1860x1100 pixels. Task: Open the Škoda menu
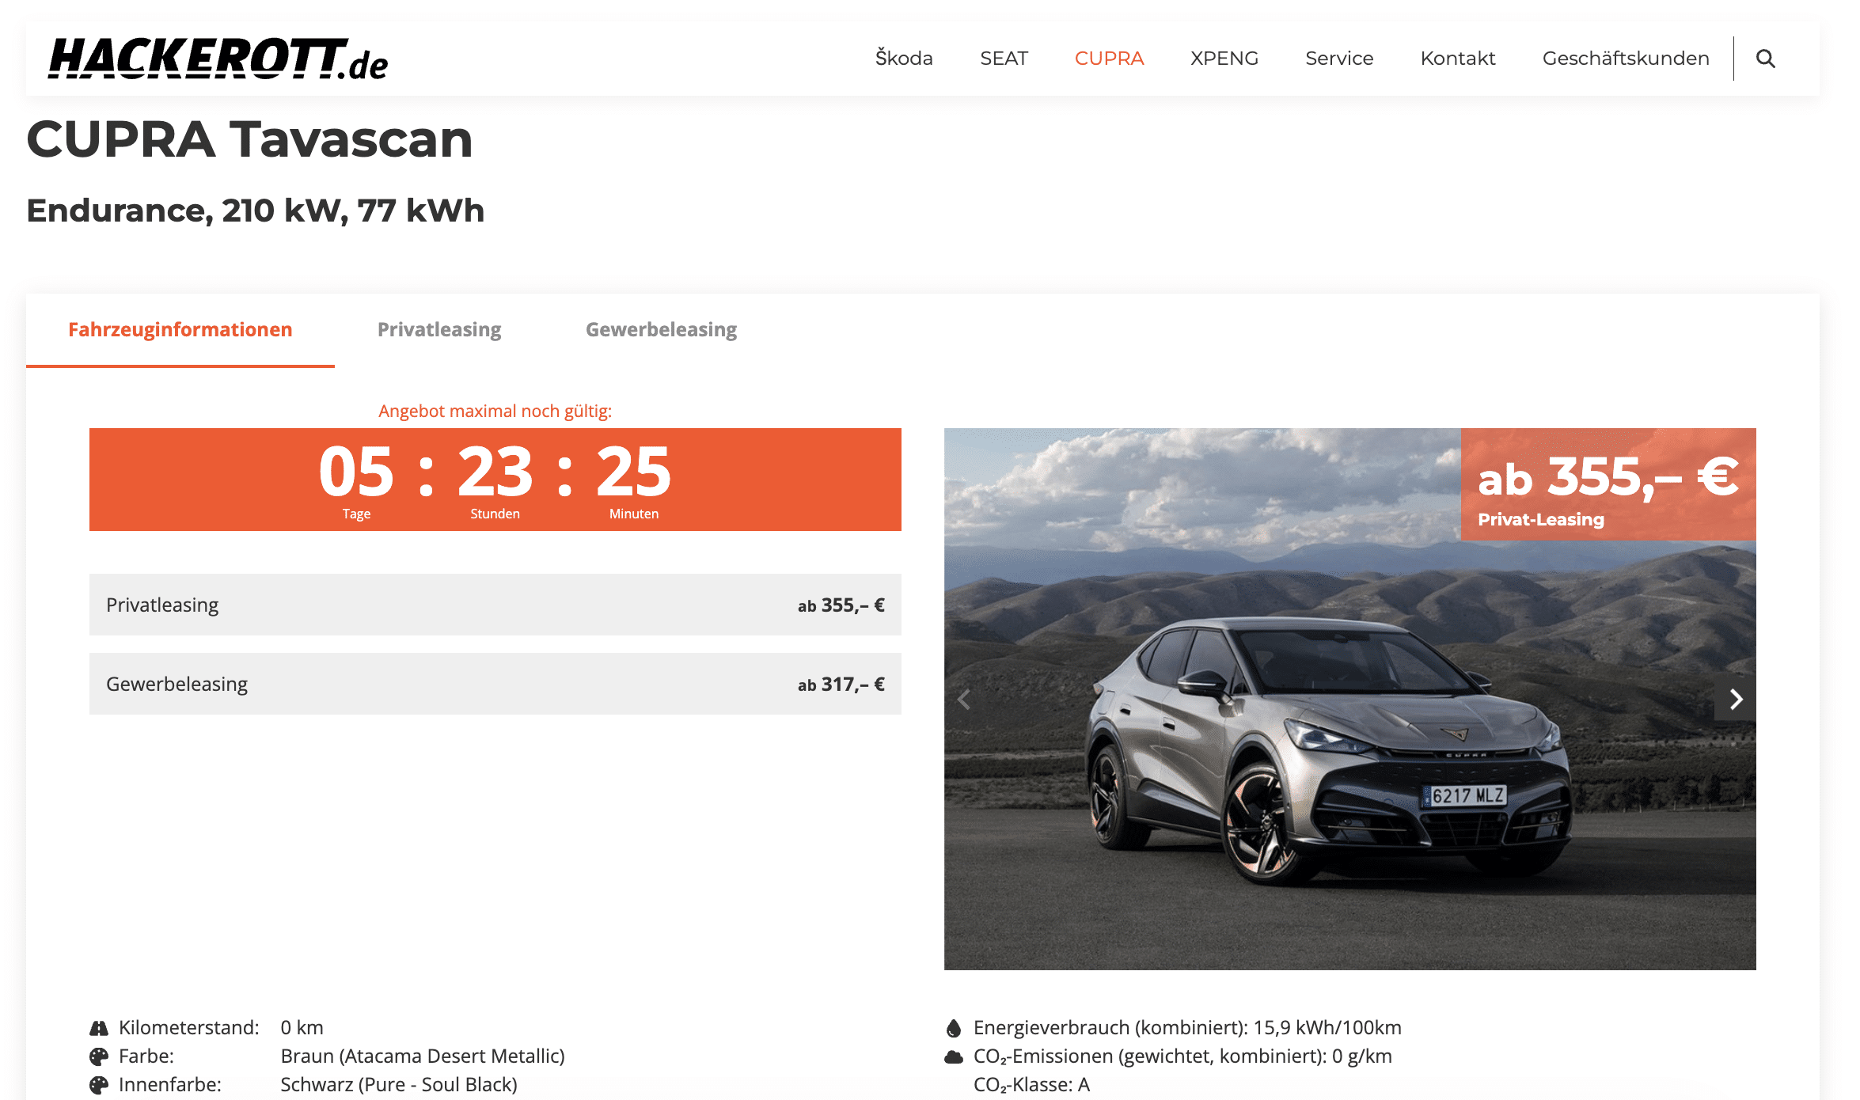pyautogui.click(x=904, y=59)
